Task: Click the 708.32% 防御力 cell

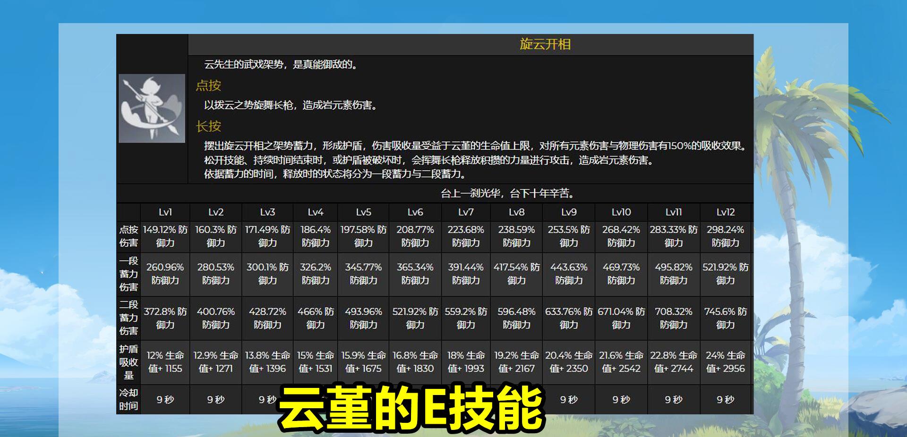Action: tap(674, 318)
